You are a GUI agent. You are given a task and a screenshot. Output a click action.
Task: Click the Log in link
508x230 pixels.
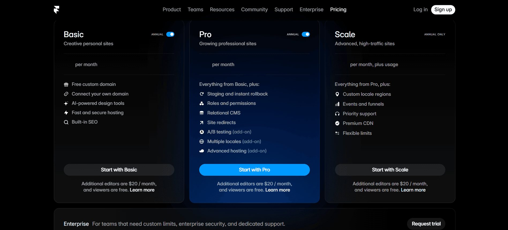point(420,10)
